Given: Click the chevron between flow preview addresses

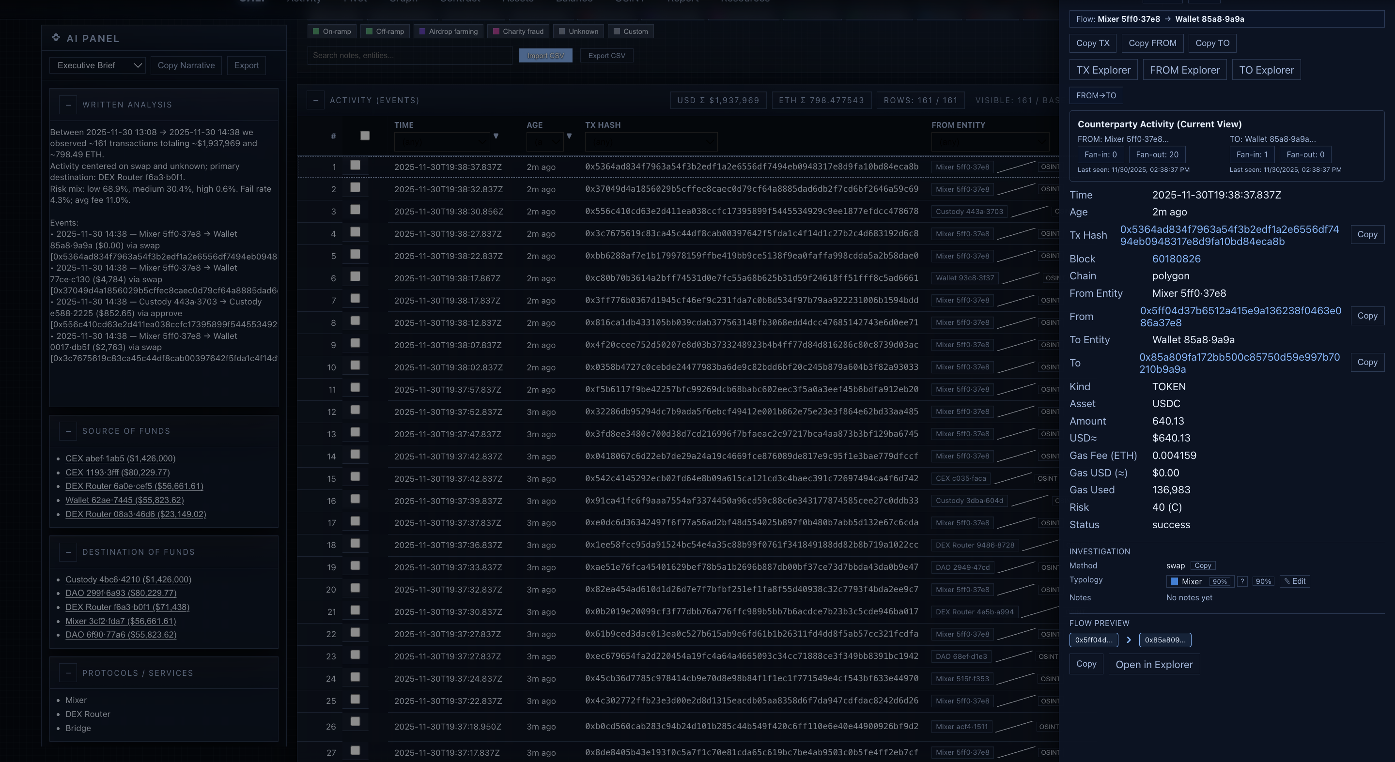Looking at the screenshot, I should point(1130,640).
